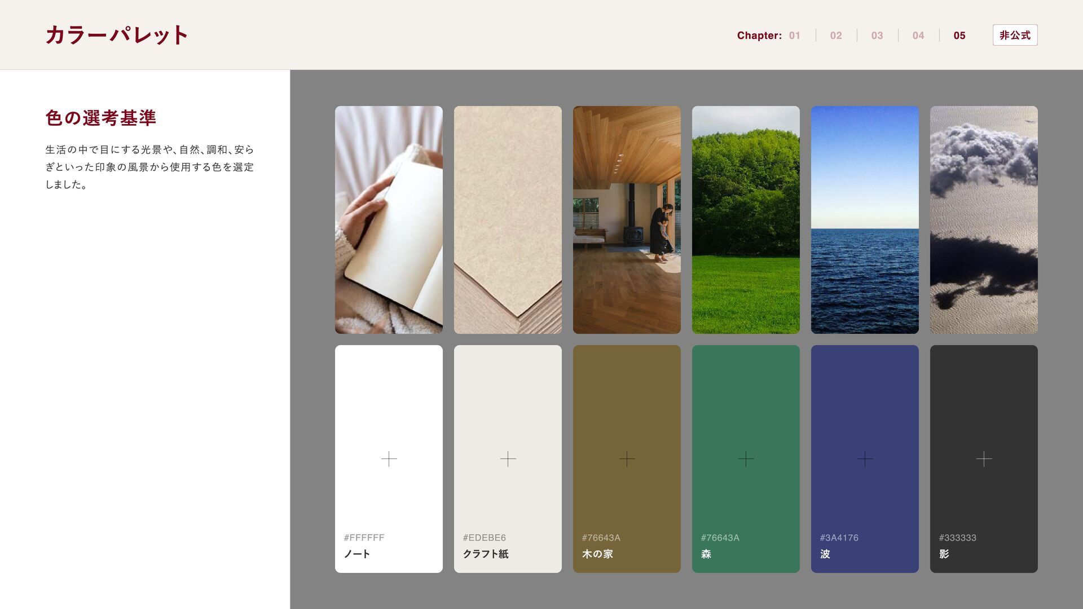Viewport: 1083px width, 609px height.
Task: Click the plus icon on dark 影 swatch
Action: 984,459
